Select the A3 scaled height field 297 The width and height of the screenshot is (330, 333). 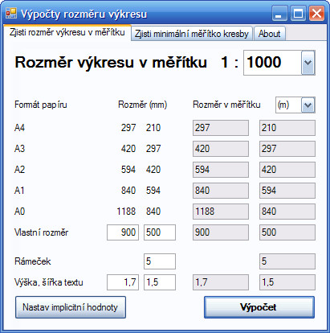[287, 149]
